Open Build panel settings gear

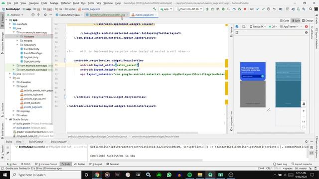pos(306,141)
